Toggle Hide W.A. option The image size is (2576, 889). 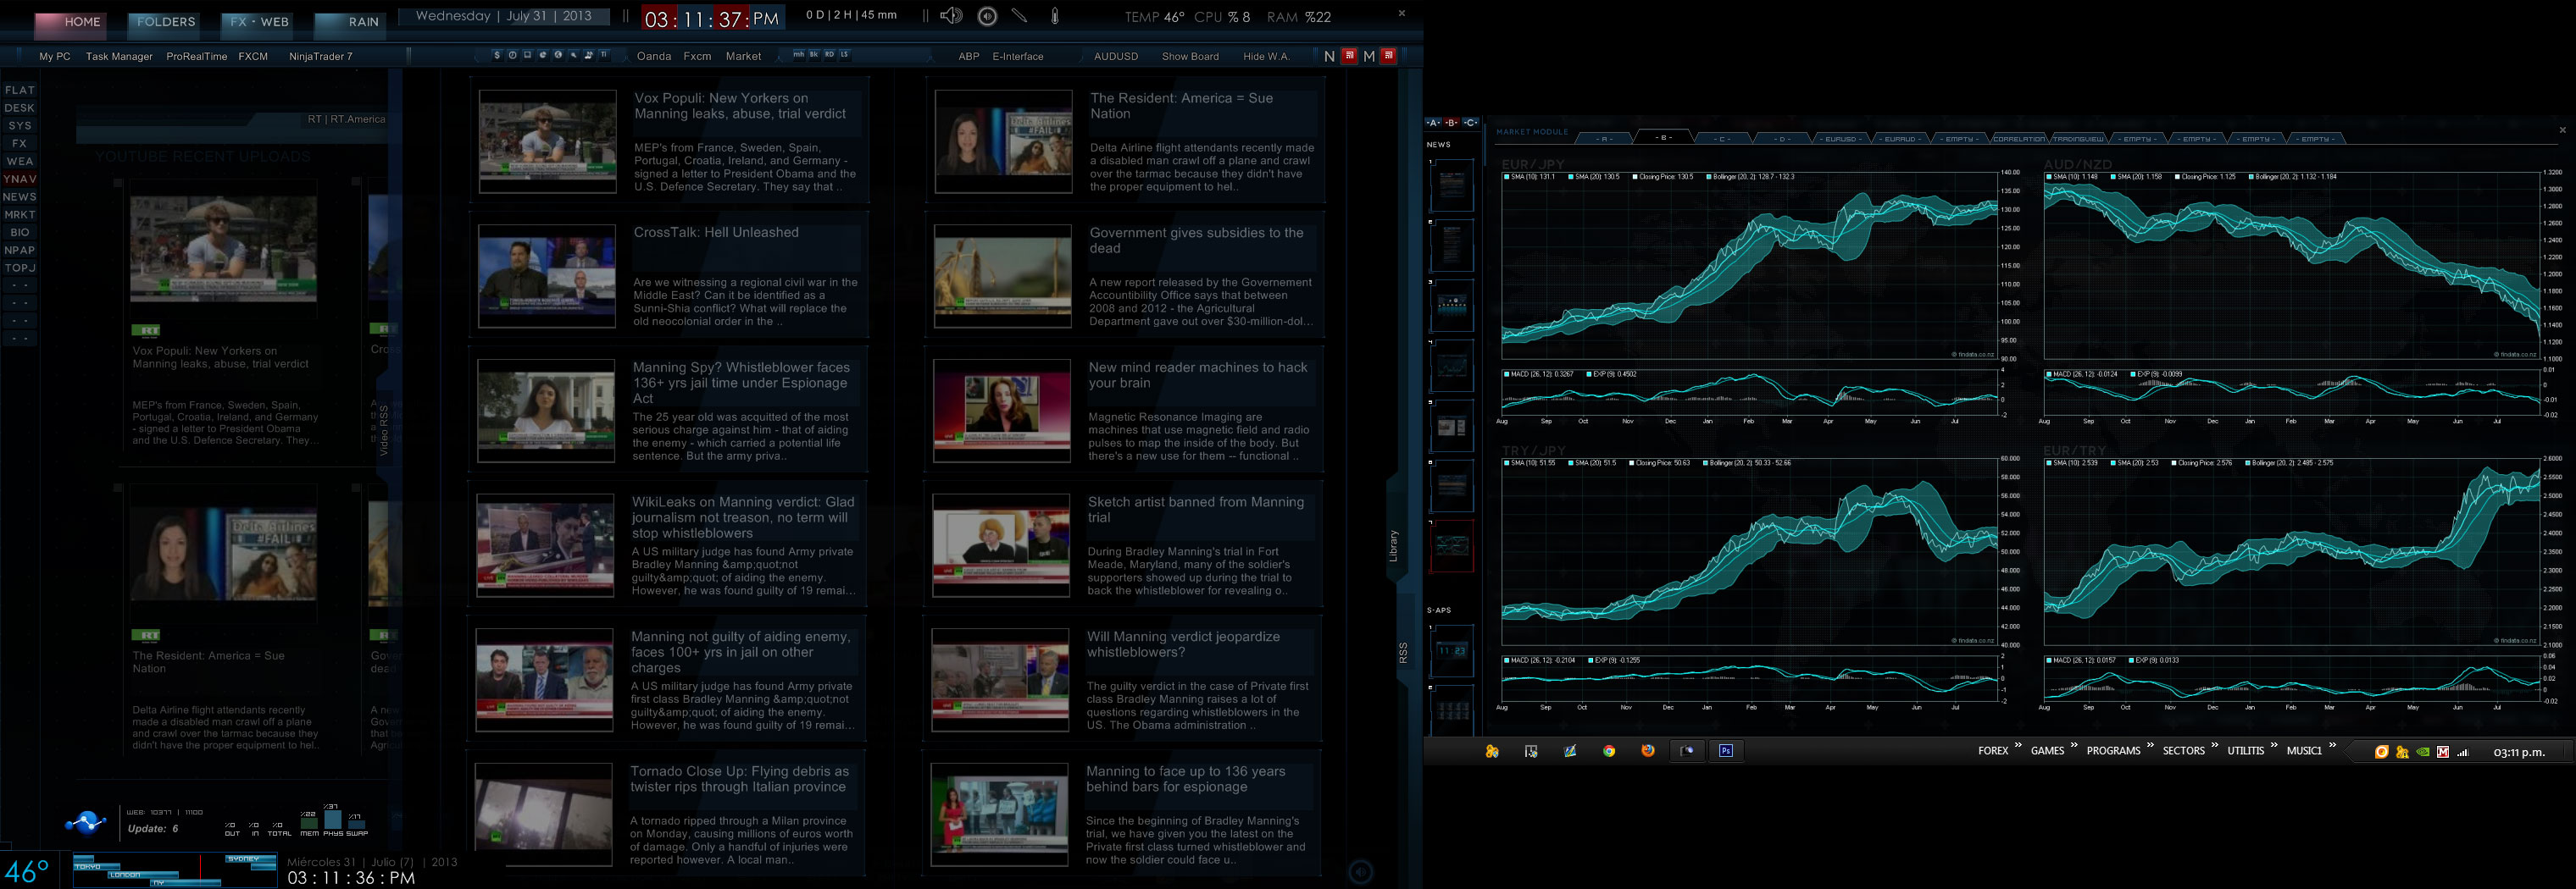[x=1266, y=57]
